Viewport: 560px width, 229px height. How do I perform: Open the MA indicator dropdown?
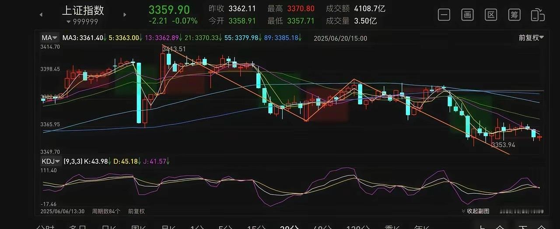[49, 38]
